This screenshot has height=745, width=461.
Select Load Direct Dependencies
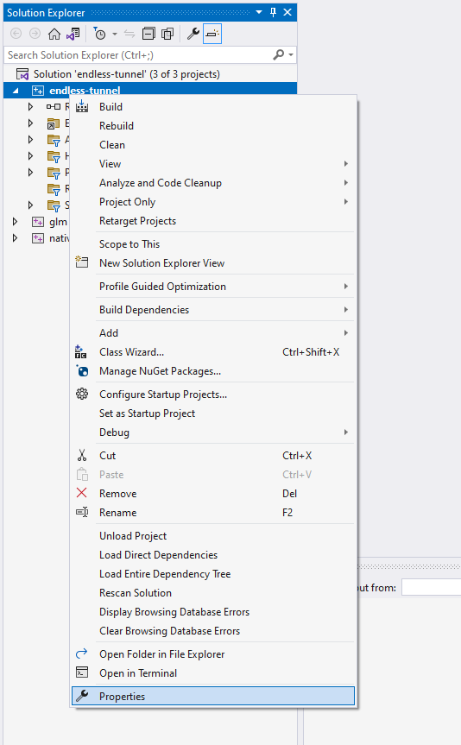point(213,555)
